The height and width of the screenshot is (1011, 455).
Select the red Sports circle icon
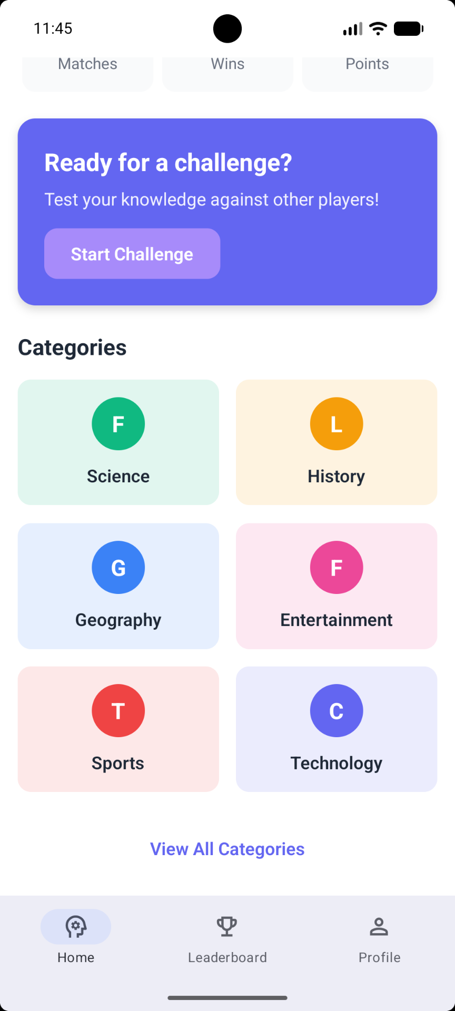click(118, 711)
